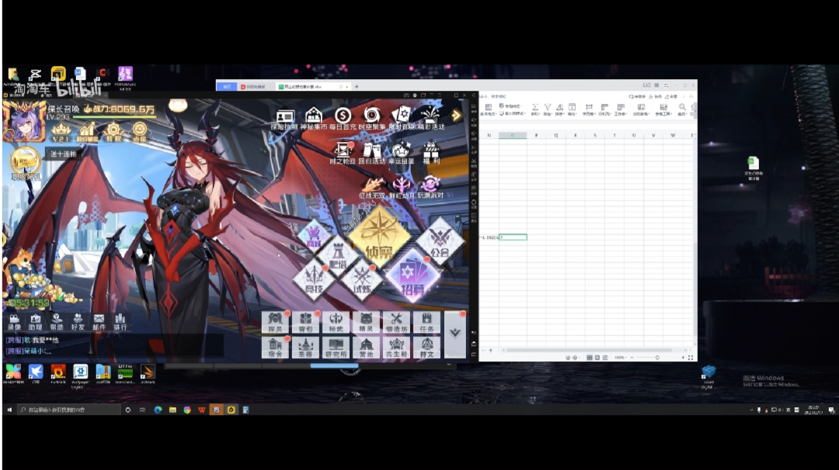Open the 时空聚集 event icon
Screen dimensions: 839x470
point(372,119)
